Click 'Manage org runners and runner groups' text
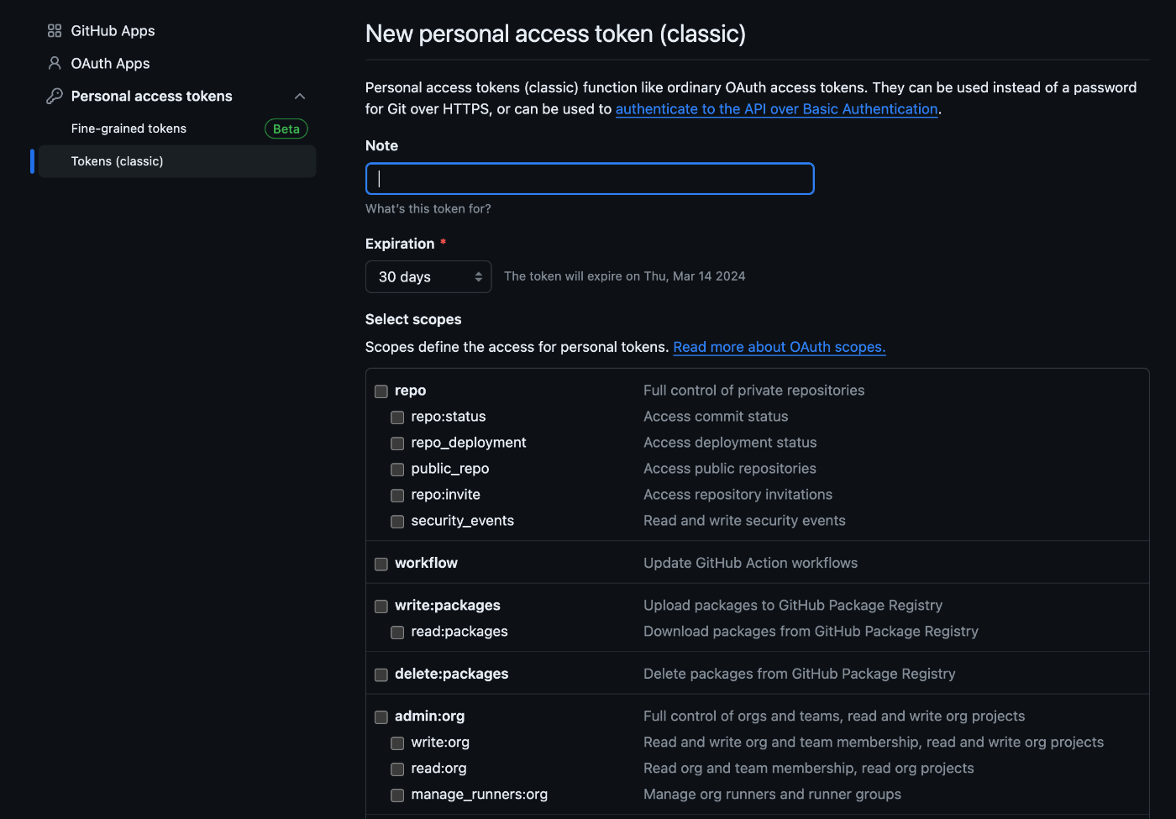 (x=772, y=794)
